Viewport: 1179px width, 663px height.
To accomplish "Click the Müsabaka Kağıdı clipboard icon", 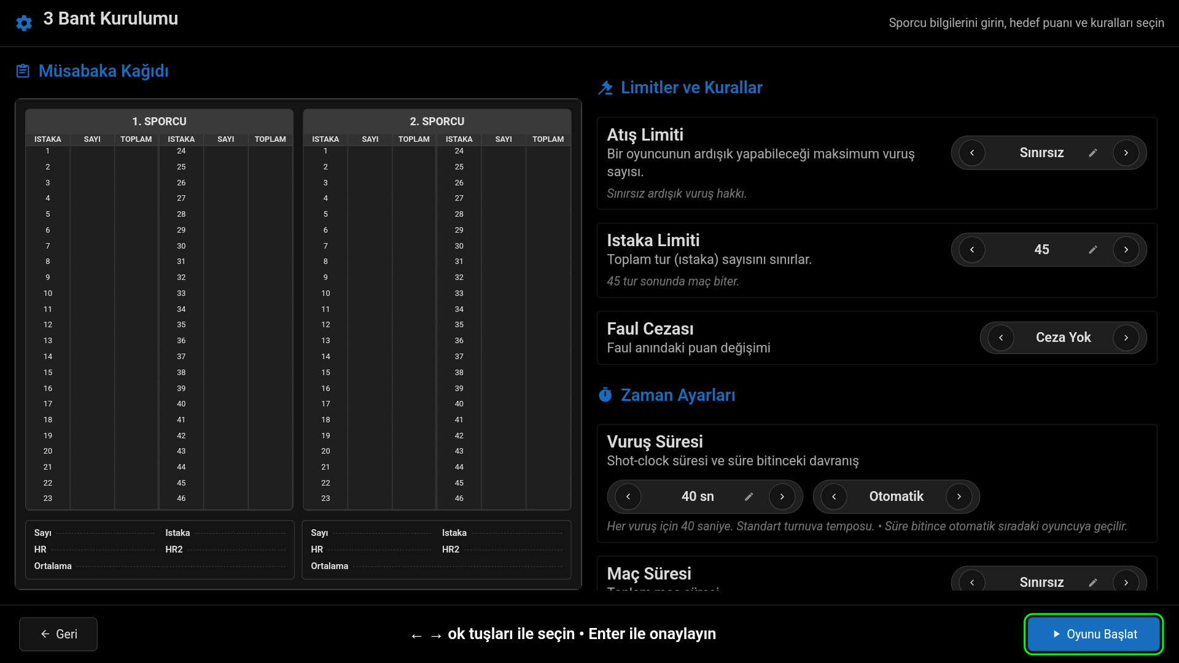I will 23,71.
